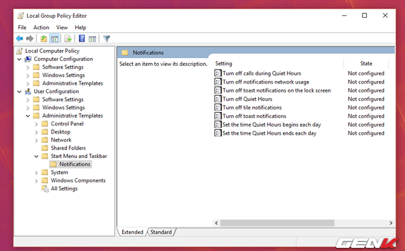The width and height of the screenshot is (405, 251).
Task: Sort by the State column header
Action: click(366, 63)
